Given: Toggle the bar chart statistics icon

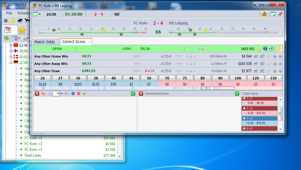Looking at the screenshot, I should [x=264, y=14].
